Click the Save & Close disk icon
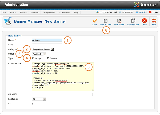 coord(106,21)
